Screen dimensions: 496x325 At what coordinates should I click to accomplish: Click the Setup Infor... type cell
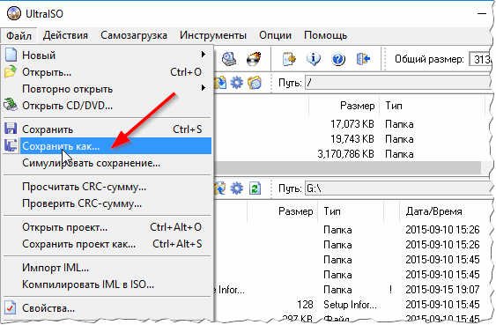(350, 305)
